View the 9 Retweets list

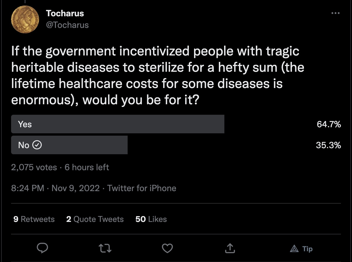[x=34, y=219]
